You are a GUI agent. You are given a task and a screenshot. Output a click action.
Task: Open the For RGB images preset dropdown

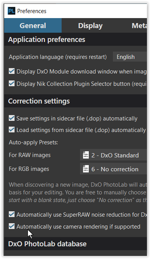[113, 169]
